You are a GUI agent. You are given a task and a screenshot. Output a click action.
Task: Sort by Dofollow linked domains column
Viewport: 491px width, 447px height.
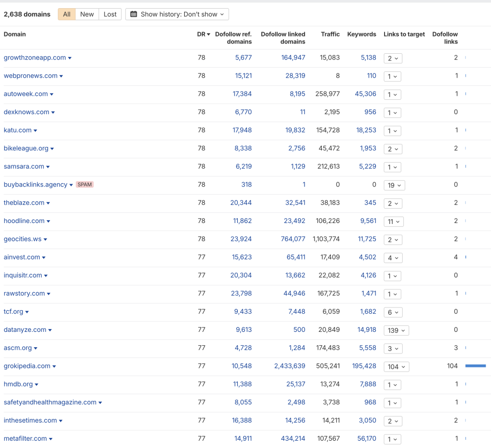(283, 37)
